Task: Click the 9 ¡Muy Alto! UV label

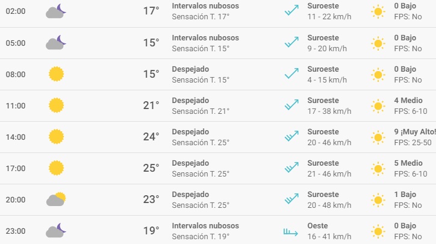Action: [415, 132]
